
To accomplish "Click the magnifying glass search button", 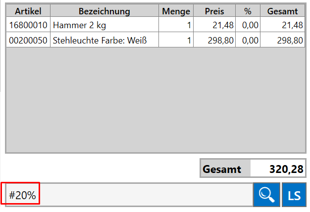I will 266,195.
